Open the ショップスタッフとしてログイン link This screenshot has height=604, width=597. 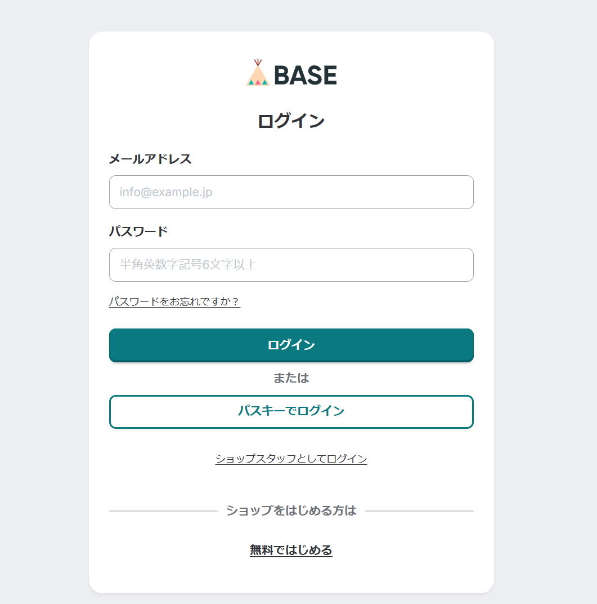[291, 459]
